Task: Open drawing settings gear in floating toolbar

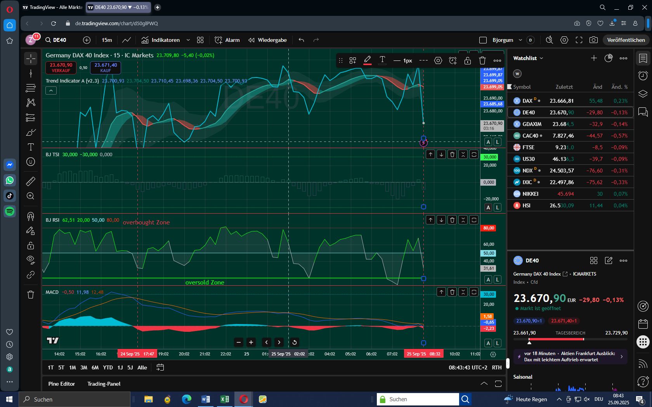Action: coord(438,60)
